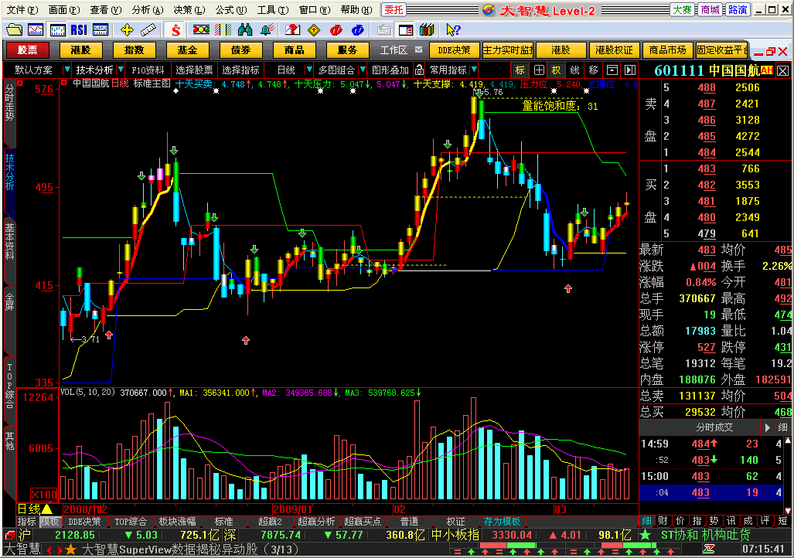Click the skip-to-end icon in chart toolbar
The height and width of the screenshot is (558, 794).
[630, 70]
